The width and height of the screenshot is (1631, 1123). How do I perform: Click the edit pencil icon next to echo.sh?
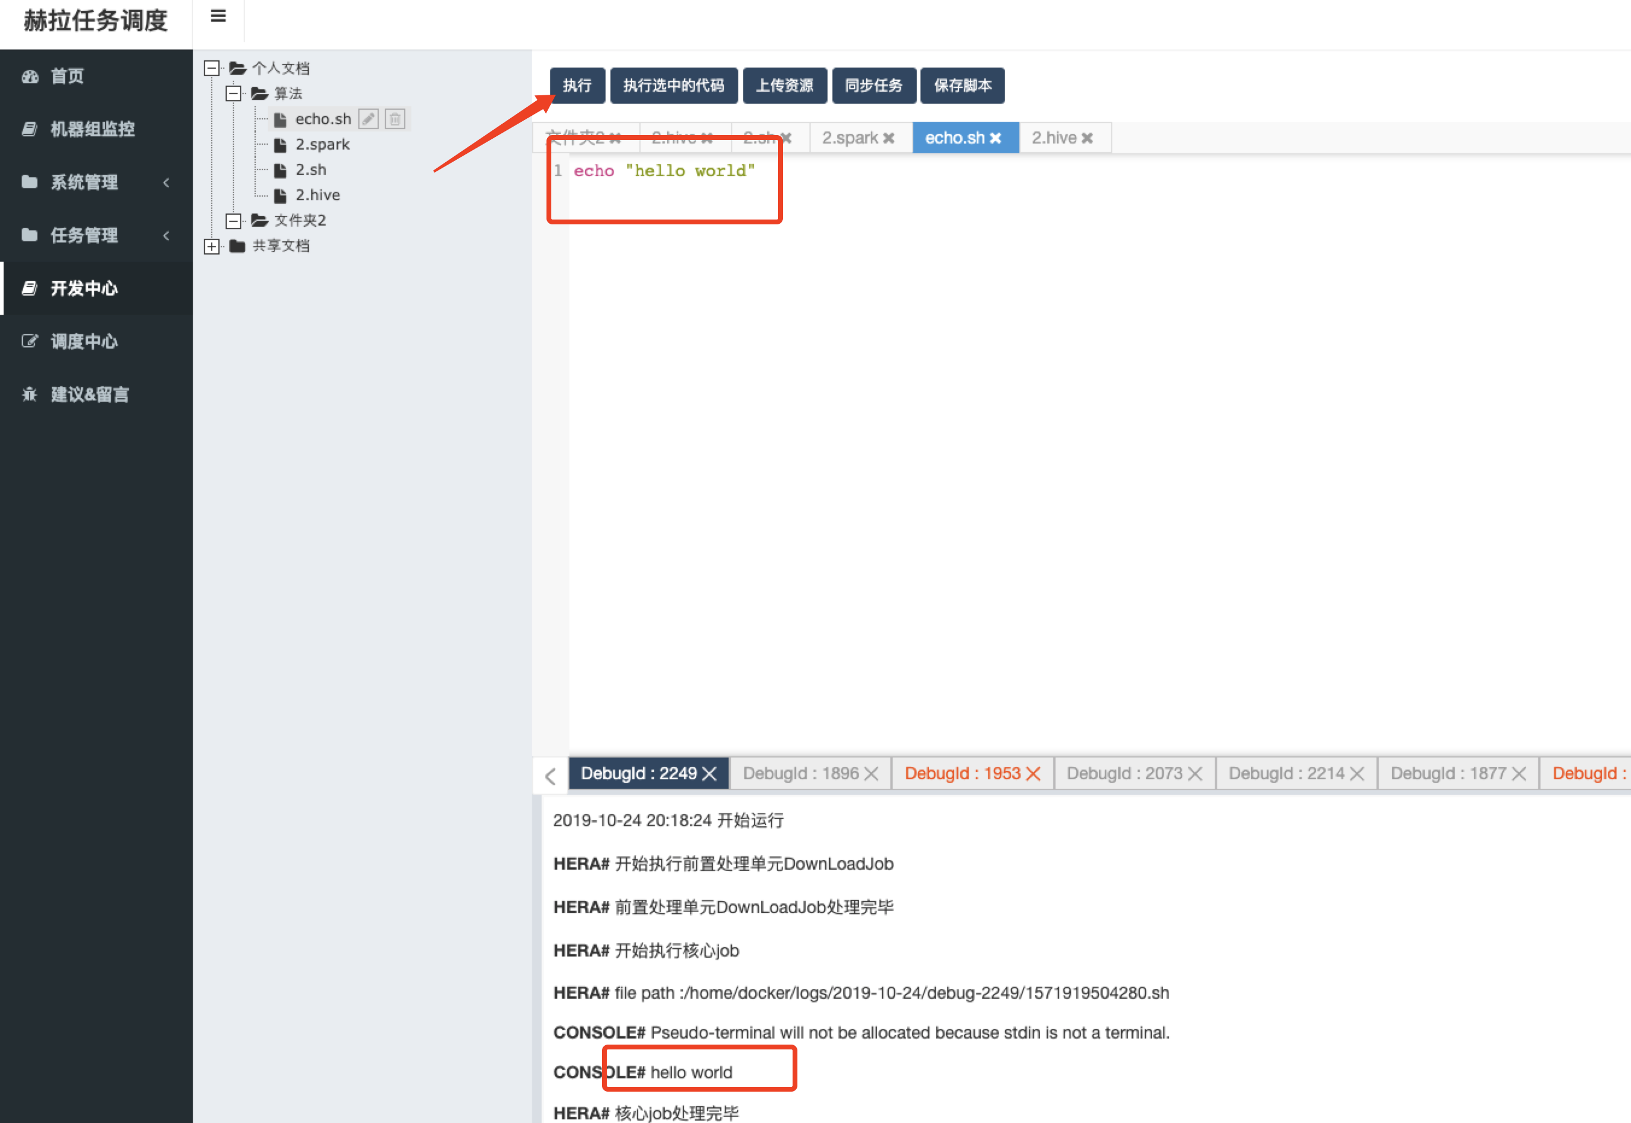(368, 119)
